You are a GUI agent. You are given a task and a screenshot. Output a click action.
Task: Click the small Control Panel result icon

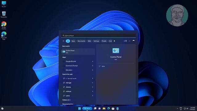click(64, 51)
